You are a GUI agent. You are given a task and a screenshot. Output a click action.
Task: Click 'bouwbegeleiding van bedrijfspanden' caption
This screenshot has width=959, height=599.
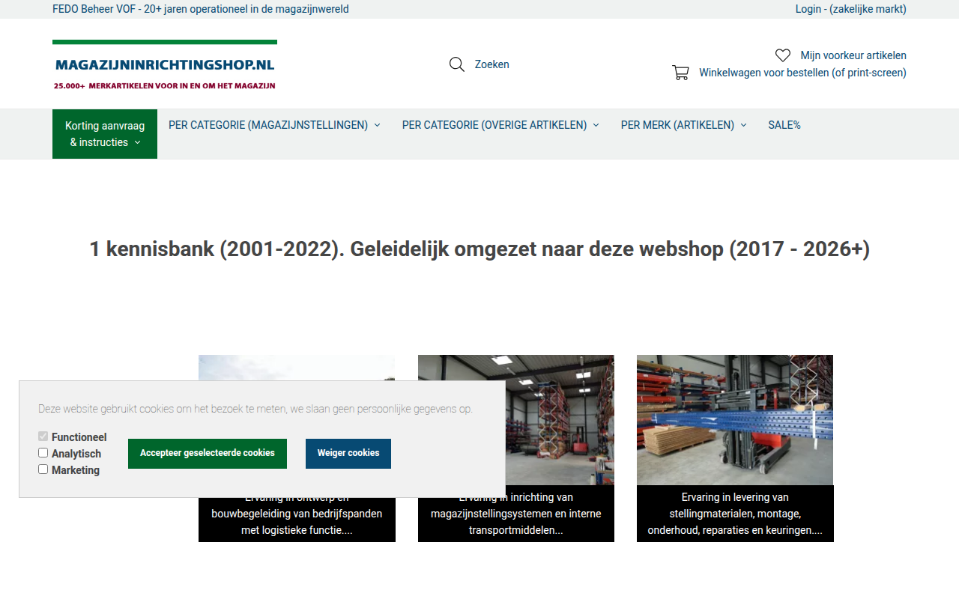point(297,514)
